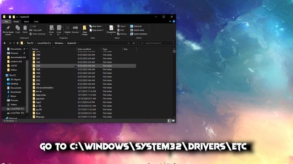
Task: Switch to the Share ribbon tab
Action: point(27,21)
